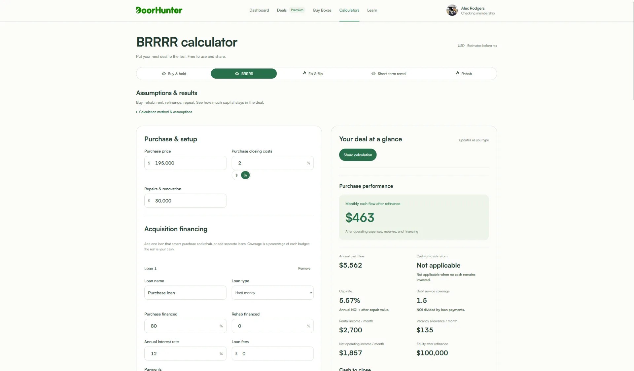Click the 1.5 debt service coverage value
Screen dimensions: 634x371
click(x=421, y=301)
